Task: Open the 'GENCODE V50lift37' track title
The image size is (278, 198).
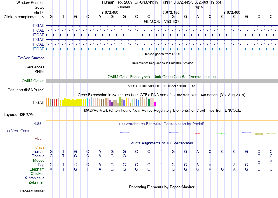Action: pos(162,21)
